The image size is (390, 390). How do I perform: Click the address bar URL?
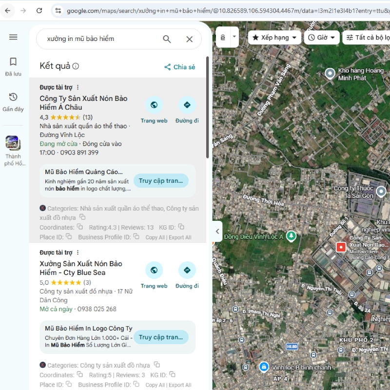point(228,11)
